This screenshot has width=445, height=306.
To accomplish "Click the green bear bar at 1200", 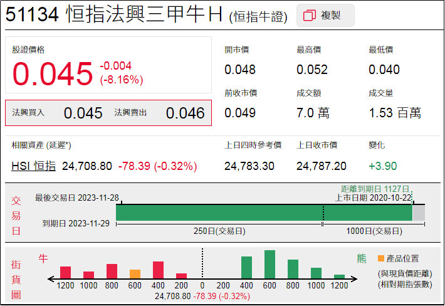I will [x=339, y=277].
